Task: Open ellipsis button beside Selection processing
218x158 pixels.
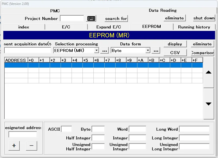Action: [104, 51]
